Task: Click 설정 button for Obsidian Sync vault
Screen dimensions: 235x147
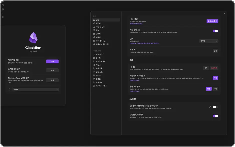Action: coord(52,80)
